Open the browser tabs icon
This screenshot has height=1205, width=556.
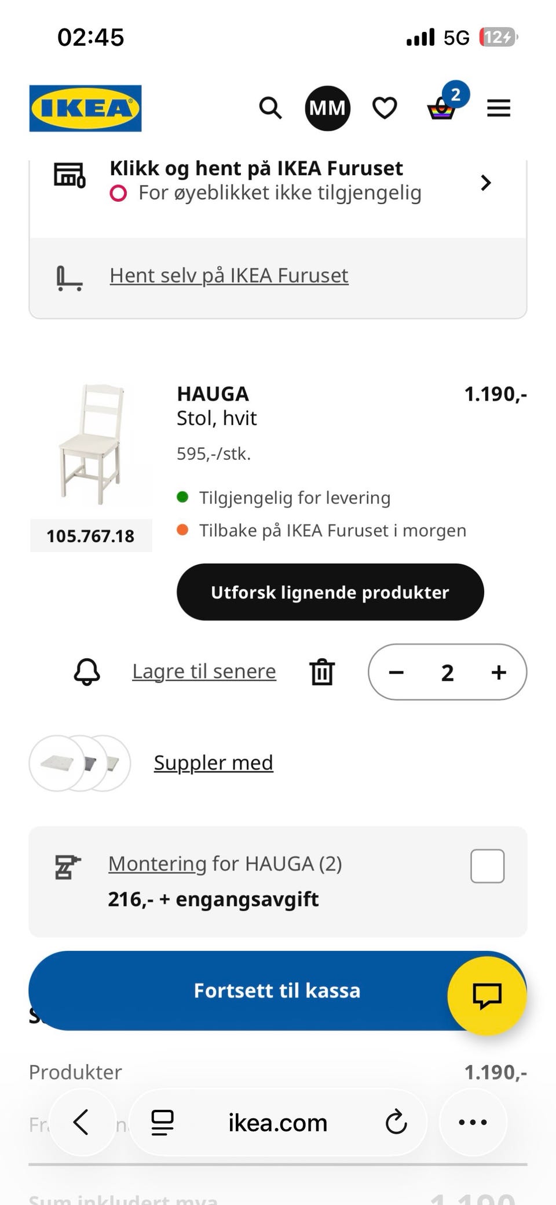pyautogui.click(x=163, y=1122)
